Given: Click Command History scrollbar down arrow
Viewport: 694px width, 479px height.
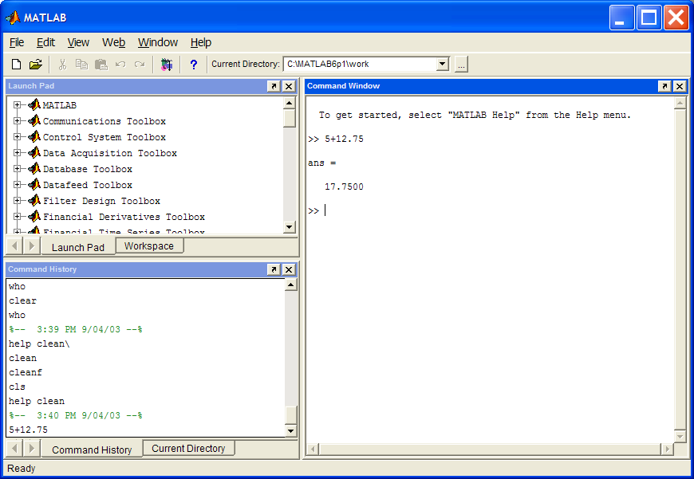Looking at the screenshot, I should [291, 430].
